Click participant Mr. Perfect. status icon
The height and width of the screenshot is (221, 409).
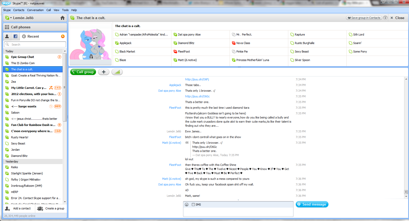coord(234,35)
